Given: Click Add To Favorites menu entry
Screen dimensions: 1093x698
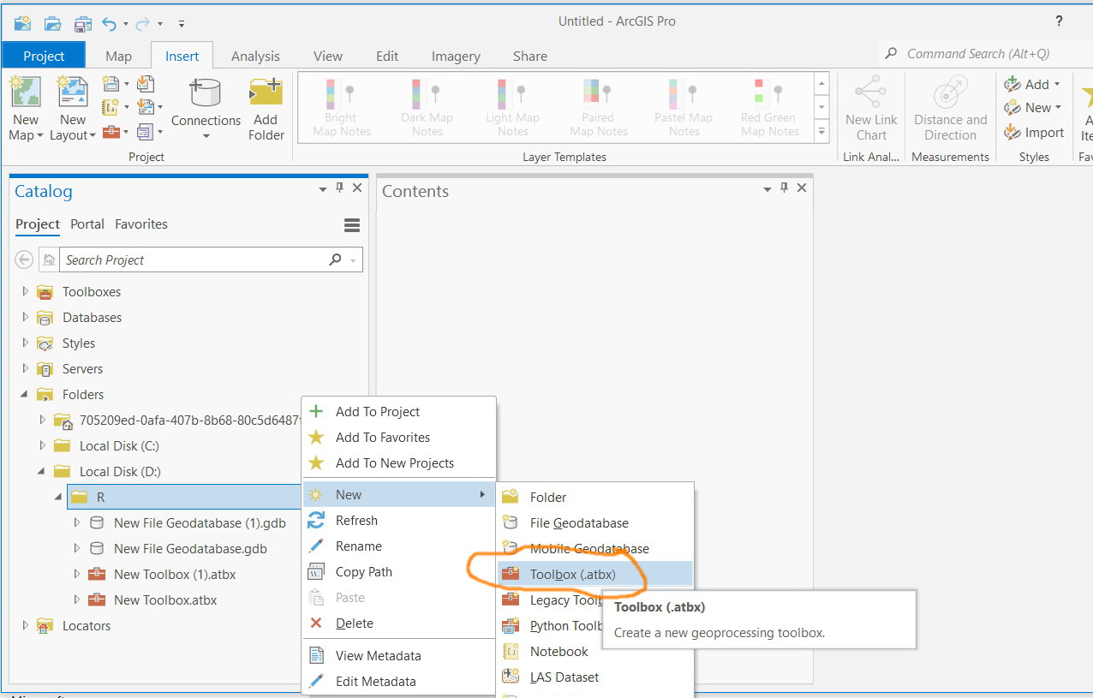Looking at the screenshot, I should (399, 438).
